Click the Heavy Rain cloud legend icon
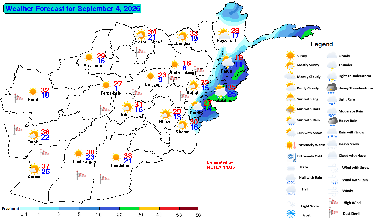This screenshot has height=219, width=379. coord(333,121)
